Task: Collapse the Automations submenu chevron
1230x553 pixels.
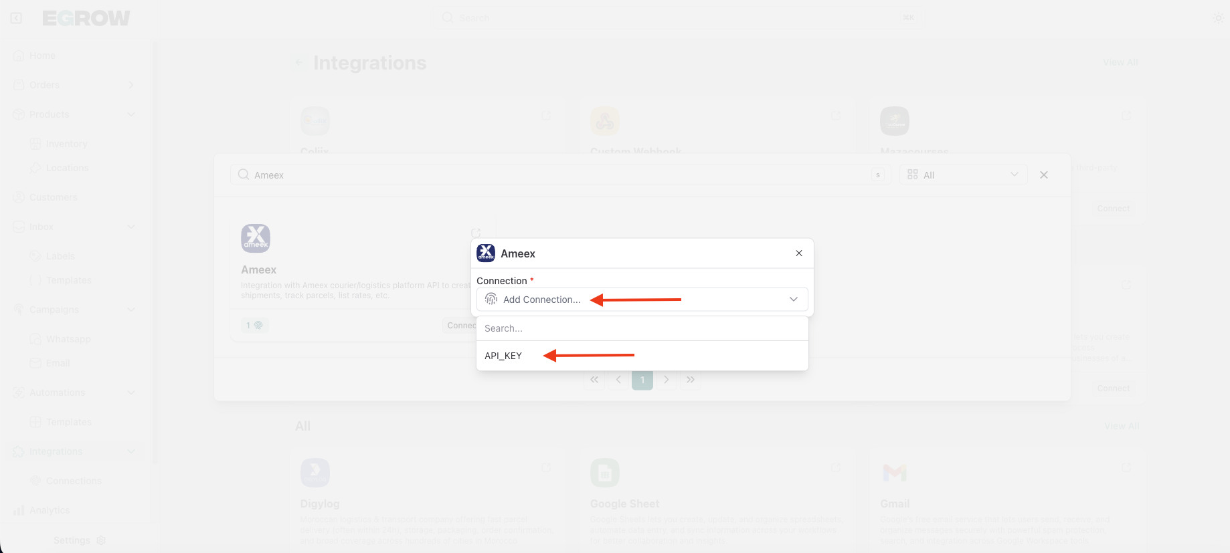Action: [x=131, y=393]
